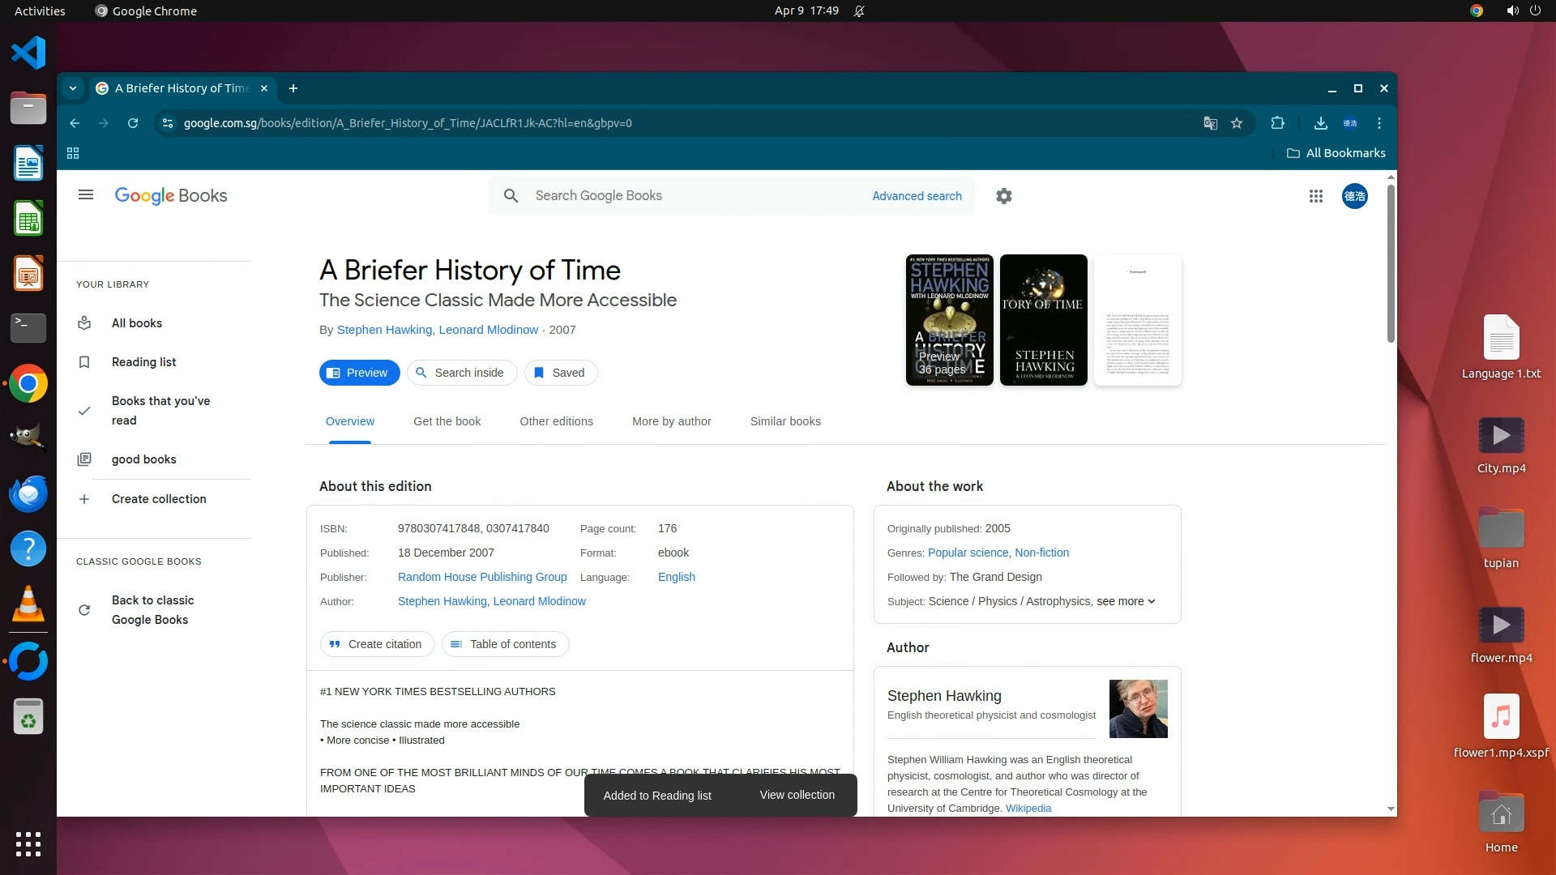This screenshot has width=1556, height=875.
Task: Open Reading list in library sidebar
Action: [x=143, y=362]
